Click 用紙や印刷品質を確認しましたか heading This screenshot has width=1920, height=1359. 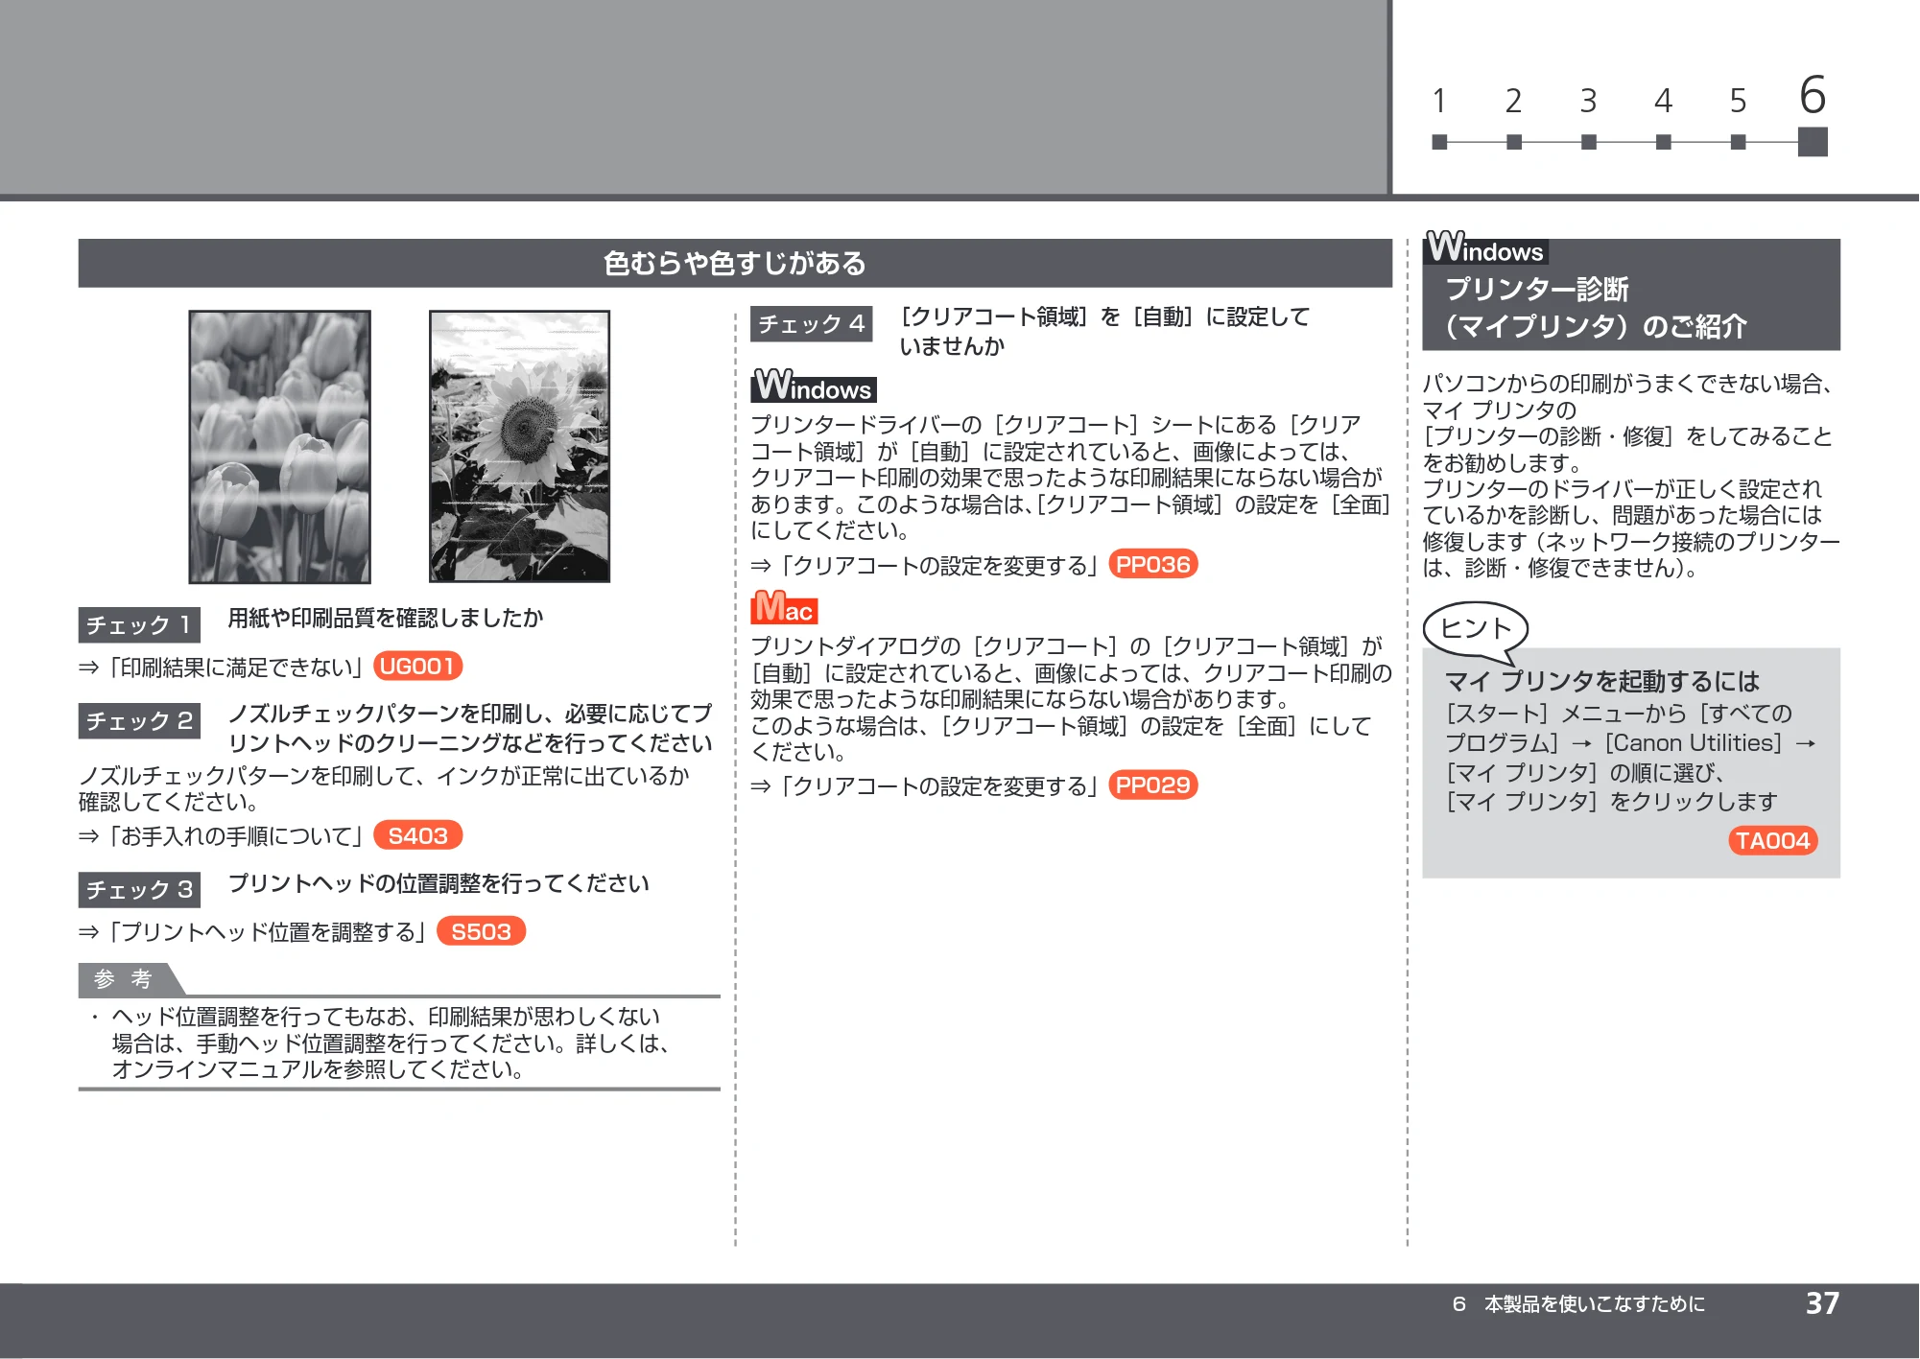pyautogui.click(x=386, y=618)
